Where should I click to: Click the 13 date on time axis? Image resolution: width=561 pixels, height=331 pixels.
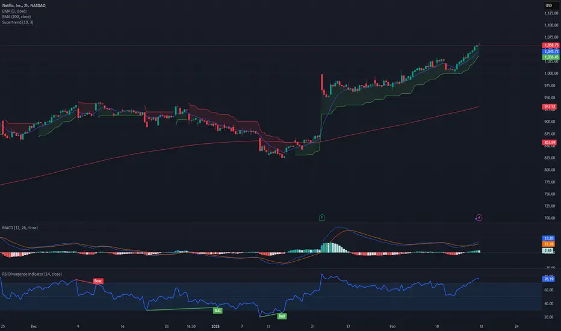coord(268,326)
